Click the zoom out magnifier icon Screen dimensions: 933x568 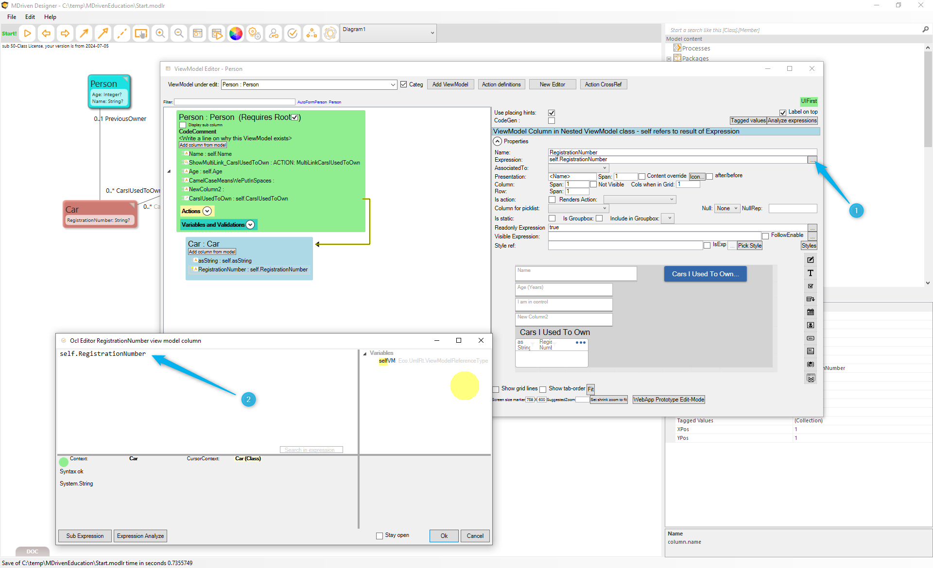179,33
